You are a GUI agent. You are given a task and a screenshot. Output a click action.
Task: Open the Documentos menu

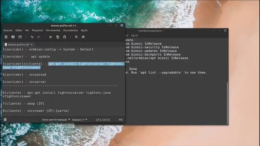pos(70,30)
